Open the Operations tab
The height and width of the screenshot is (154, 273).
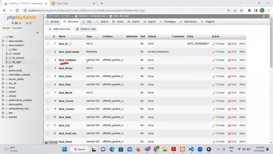pos(188,22)
